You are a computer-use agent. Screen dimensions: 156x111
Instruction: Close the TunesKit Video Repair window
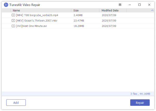click(149, 5)
